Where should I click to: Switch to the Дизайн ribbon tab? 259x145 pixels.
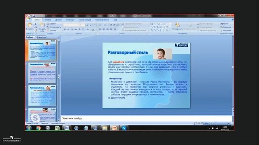58,20
